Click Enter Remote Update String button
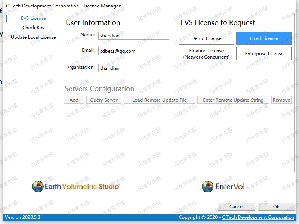The height and width of the screenshot is (224, 299). tap(233, 100)
